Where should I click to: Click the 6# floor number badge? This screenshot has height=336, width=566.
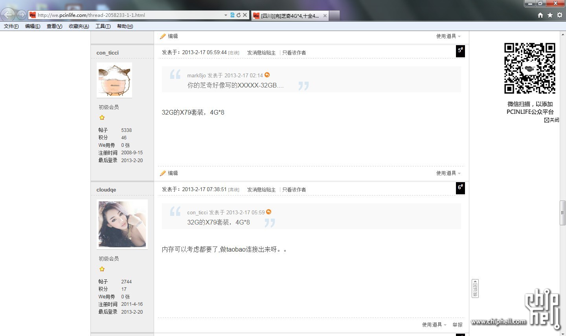pos(460,188)
